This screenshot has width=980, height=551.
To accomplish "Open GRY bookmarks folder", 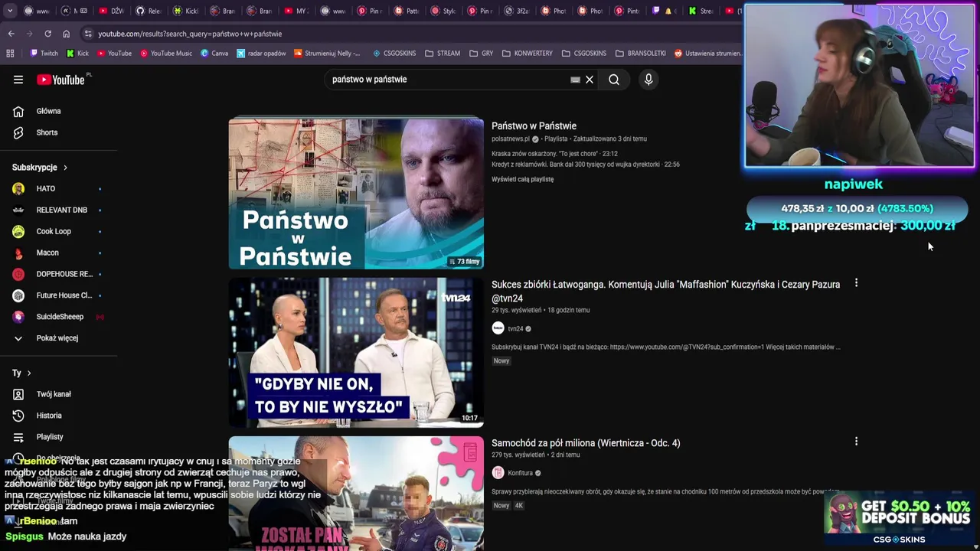I will point(481,54).
